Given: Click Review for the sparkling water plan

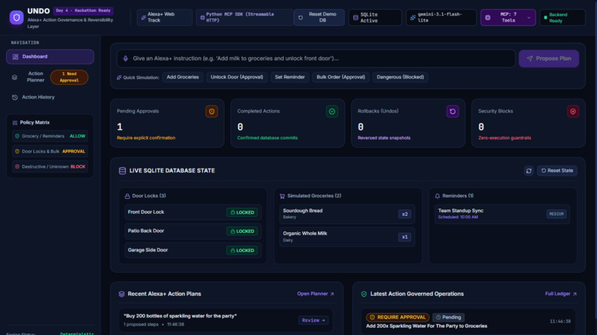Looking at the screenshot, I should click(x=313, y=320).
